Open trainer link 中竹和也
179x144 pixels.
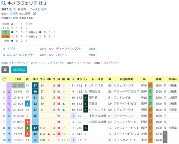click(x=12, y=13)
